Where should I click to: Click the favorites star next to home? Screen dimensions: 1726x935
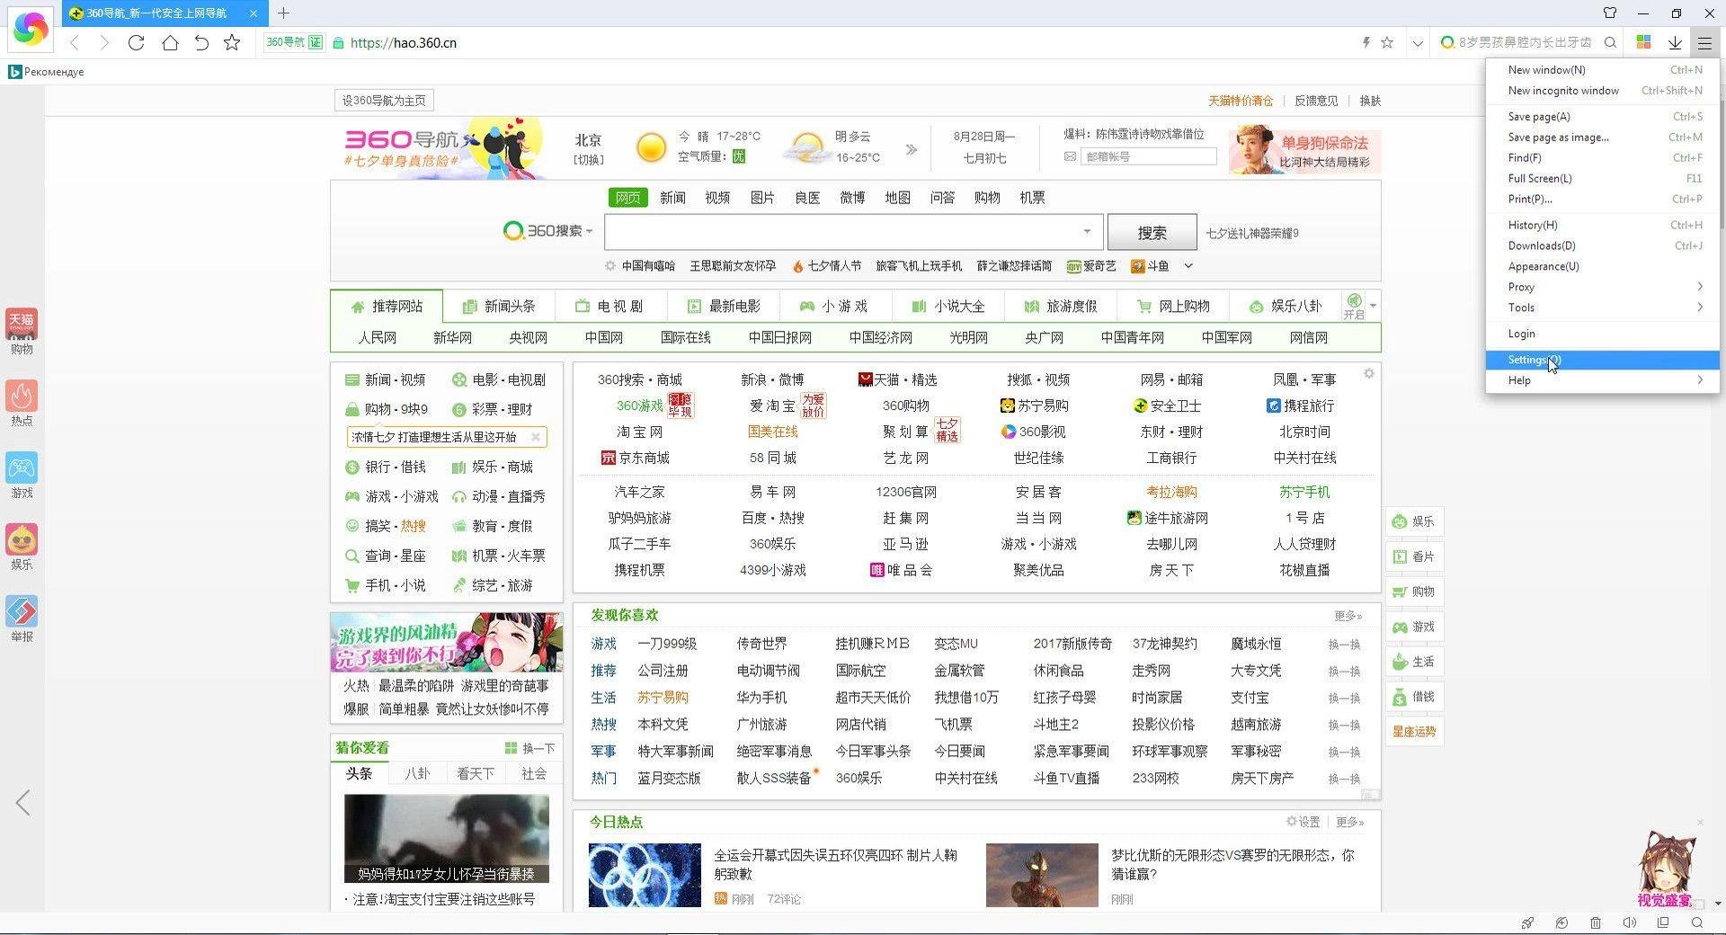point(232,42)
